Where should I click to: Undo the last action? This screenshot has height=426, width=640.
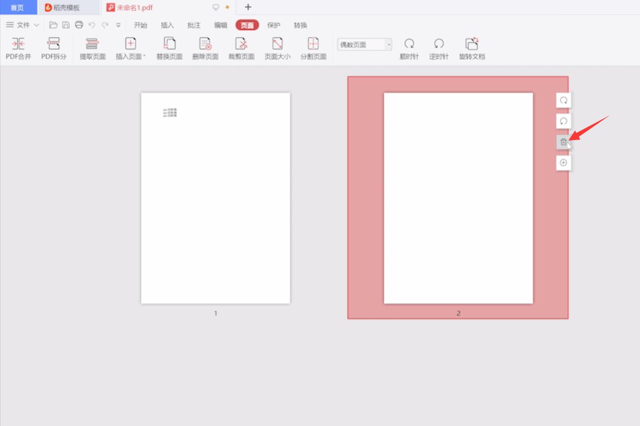click(92, 25)
